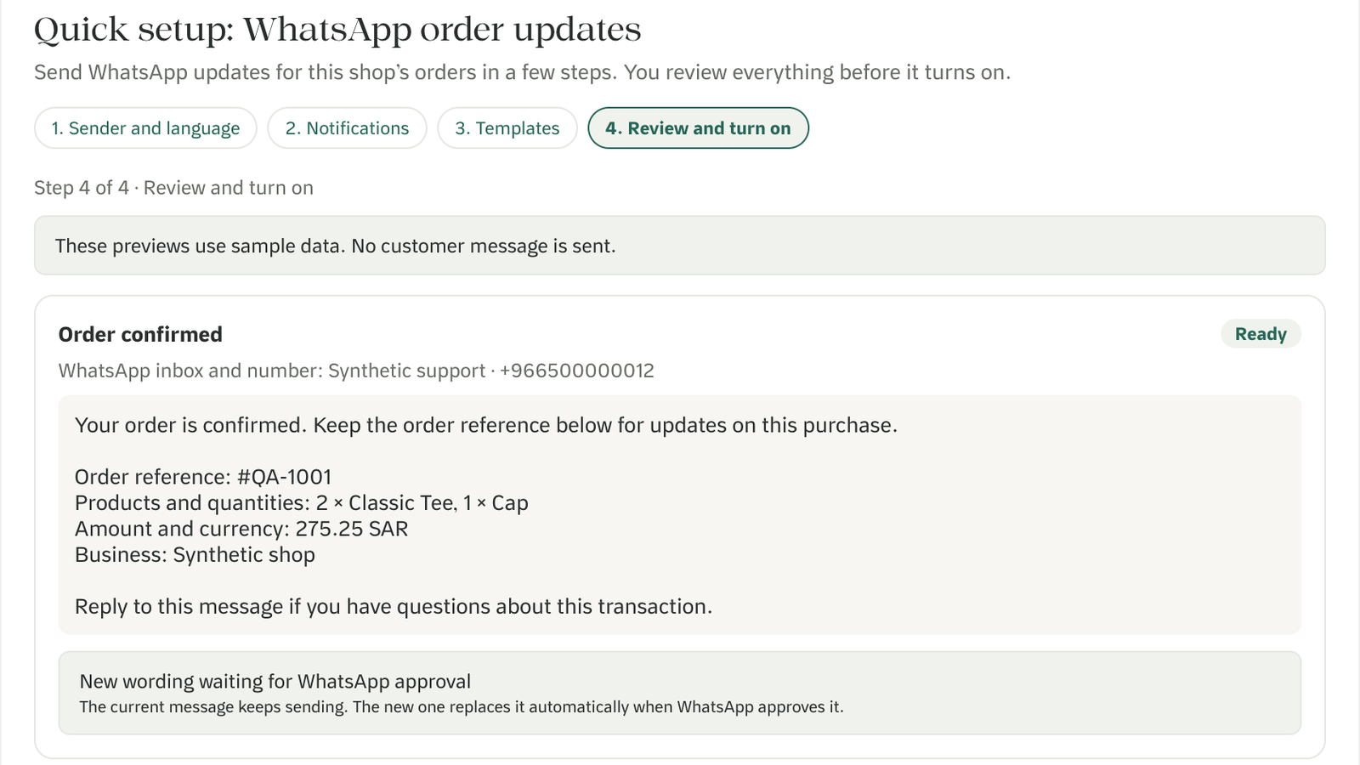Click 'Amount and currency: 275.25 SAR' line
The height and width of the screenshot is (765, 1360).
coord(241,529)
